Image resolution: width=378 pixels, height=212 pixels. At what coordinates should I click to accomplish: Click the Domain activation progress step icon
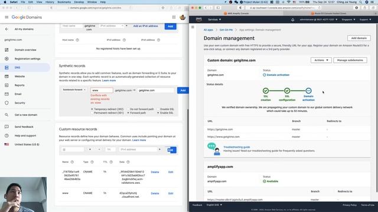(x=308, y=91)
